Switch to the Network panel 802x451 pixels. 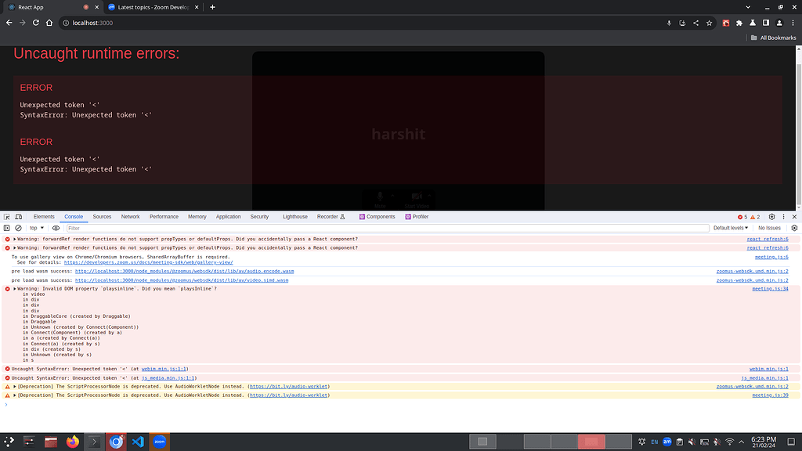coord(130,217)
